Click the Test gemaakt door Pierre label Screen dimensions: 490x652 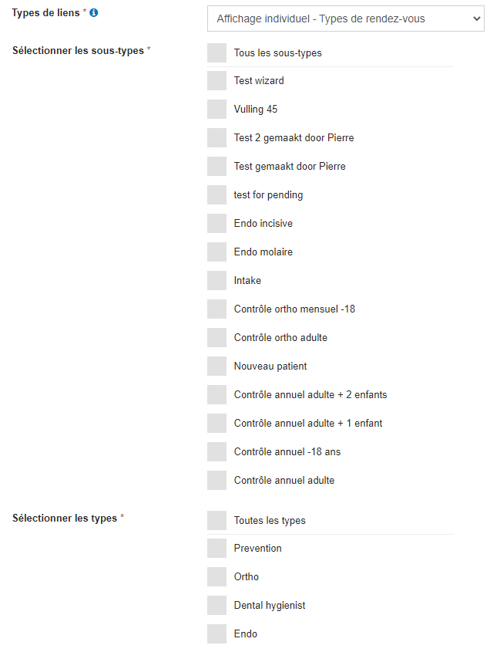pos(290,167)
